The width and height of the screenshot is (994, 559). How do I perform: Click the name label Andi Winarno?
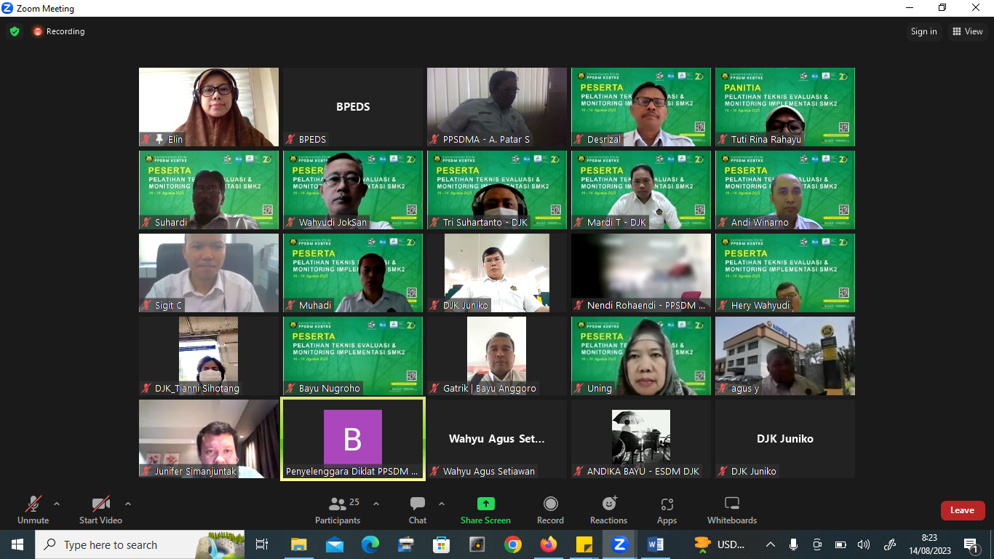pos(760,223)
